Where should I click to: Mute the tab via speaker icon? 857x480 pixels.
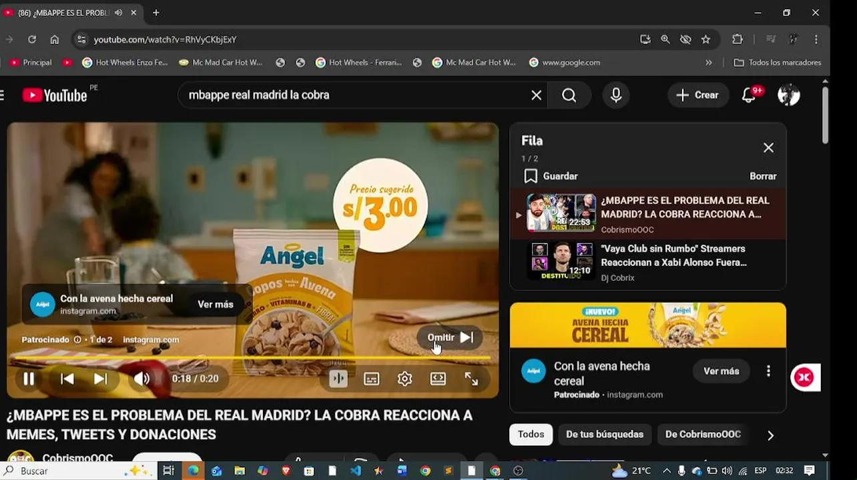(118, 13)
